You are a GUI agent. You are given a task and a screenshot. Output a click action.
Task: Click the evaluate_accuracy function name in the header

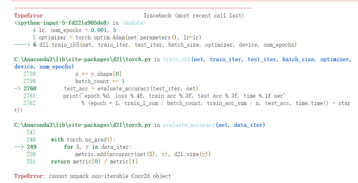click(189, 125)
